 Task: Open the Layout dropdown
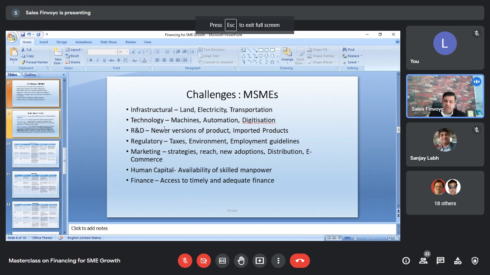tap(74, 50)
